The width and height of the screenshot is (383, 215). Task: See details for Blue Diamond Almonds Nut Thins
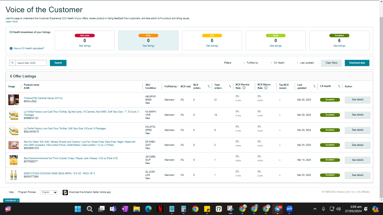[358, 160]
